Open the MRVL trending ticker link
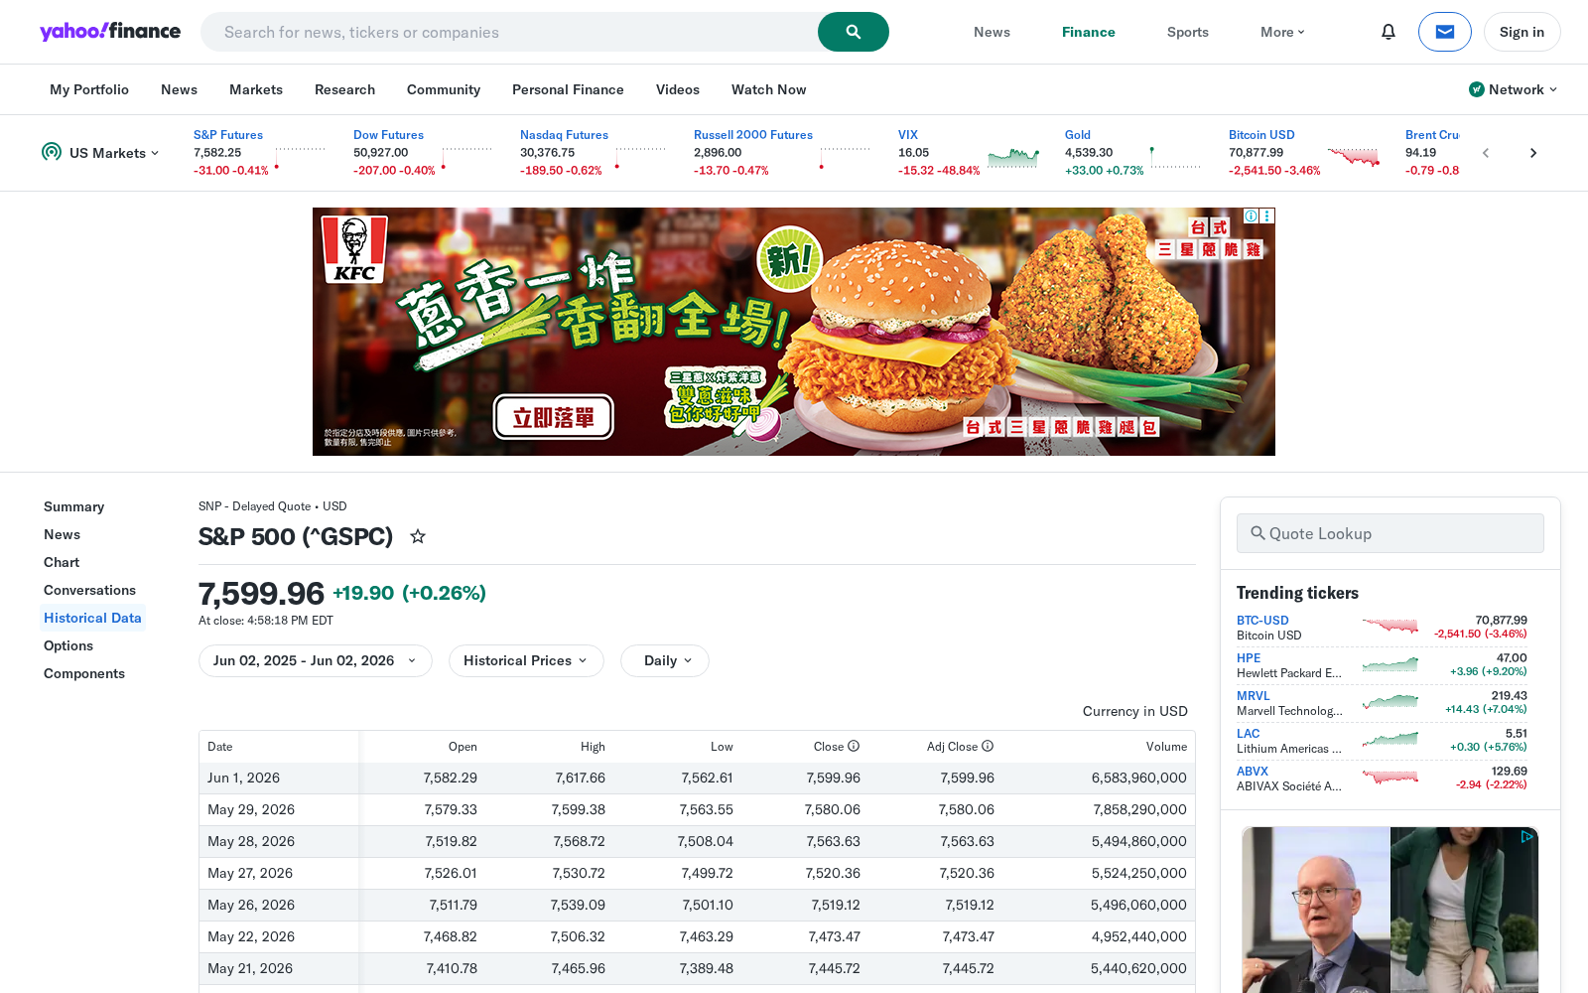1588x993 pixels. pyautogui.click(x=1253, y=696)
